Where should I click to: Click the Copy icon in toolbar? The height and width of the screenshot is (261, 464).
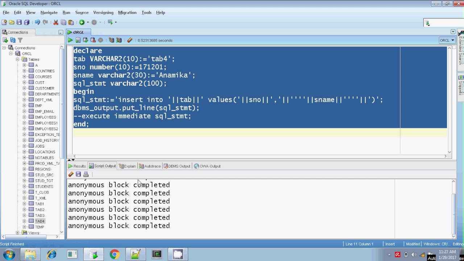[63, 22]
